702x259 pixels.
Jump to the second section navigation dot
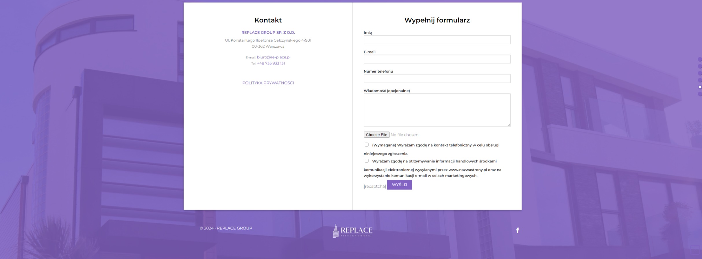[700, 66]
